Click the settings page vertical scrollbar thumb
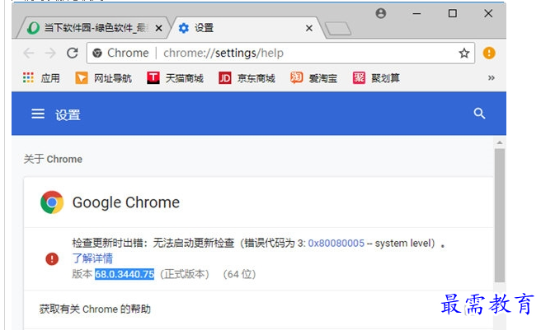 (x=499, y=216)
